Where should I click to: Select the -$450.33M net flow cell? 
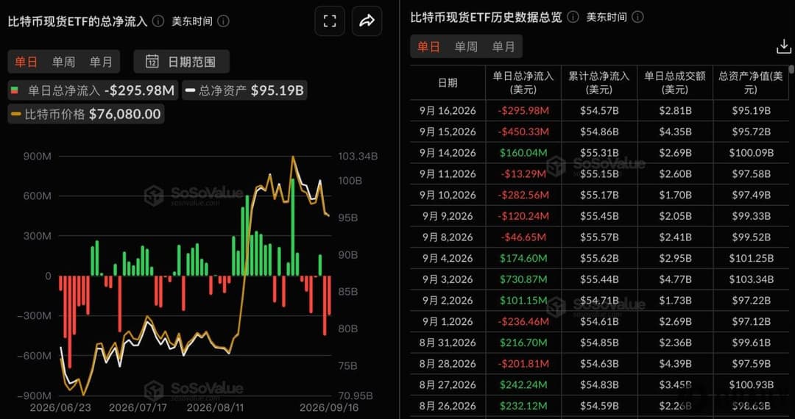(x=523, y=132)
